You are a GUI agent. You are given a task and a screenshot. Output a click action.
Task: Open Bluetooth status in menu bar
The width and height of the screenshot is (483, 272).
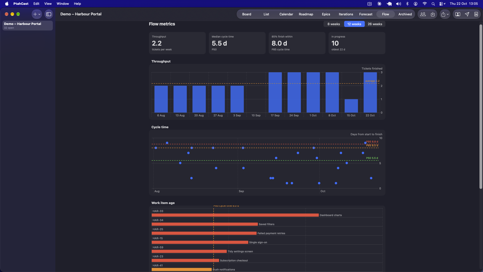tap(407, 4)
